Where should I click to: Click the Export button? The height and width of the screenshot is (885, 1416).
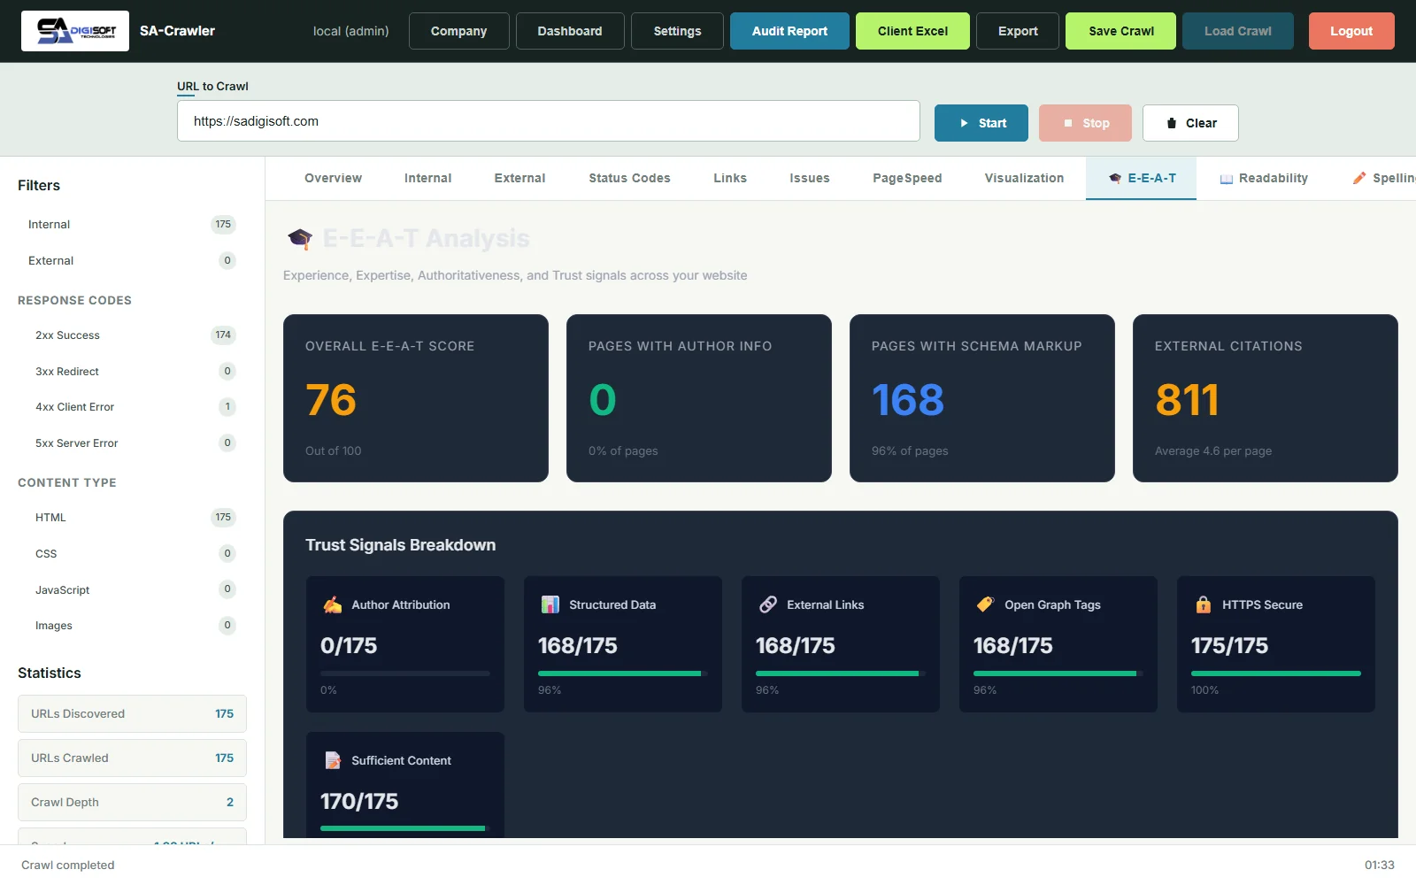click(x=1018, y=31)
